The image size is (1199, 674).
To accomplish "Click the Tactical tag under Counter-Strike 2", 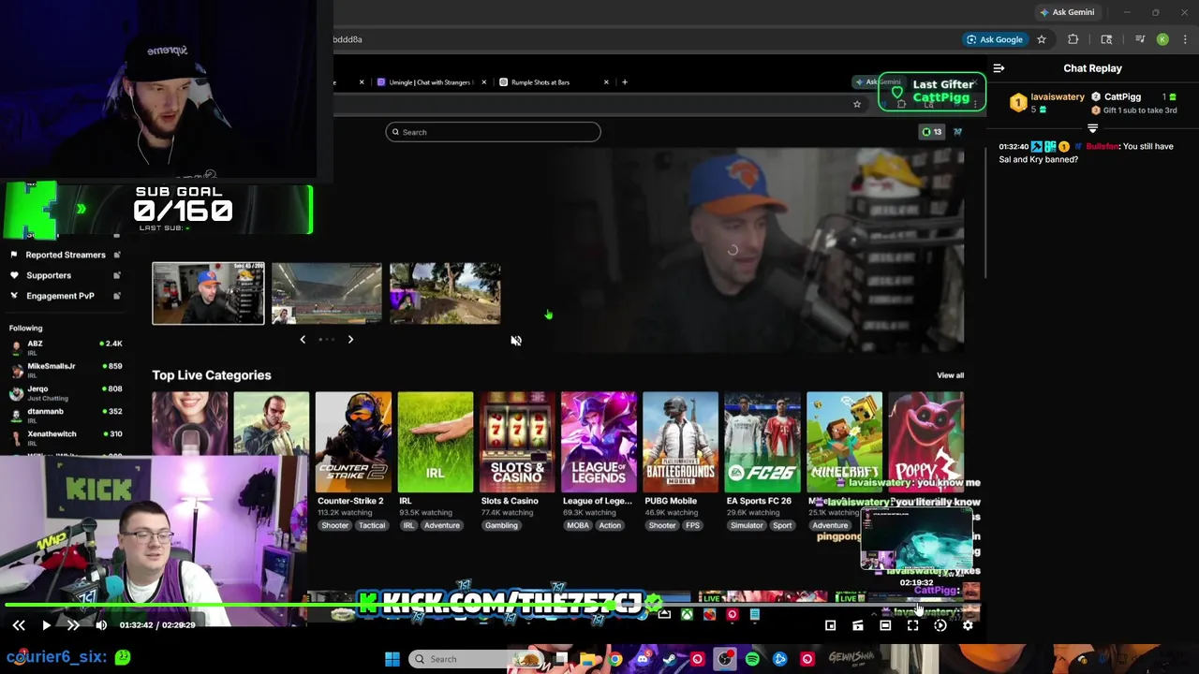I will click(x=372, y=526).
